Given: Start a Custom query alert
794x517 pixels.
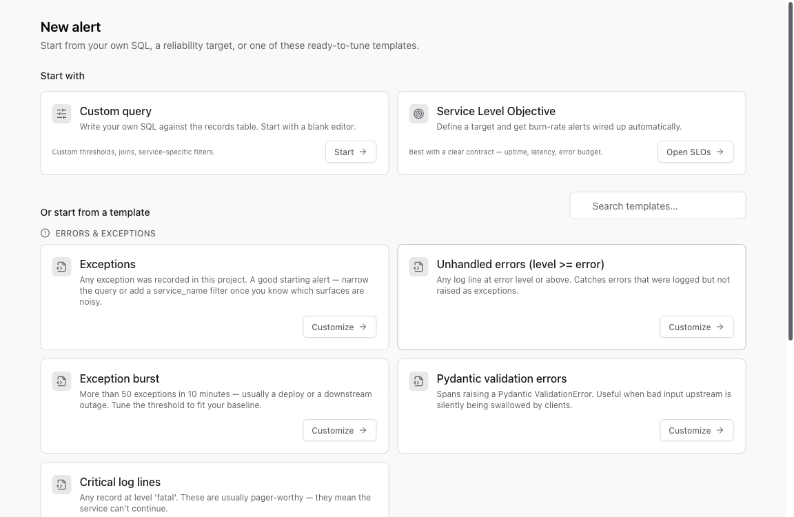Looking at the screenshot, I should [350, 152].
